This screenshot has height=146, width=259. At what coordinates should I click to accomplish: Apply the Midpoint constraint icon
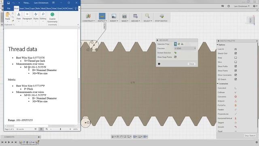pyautogui.click(x=236, y=101)
